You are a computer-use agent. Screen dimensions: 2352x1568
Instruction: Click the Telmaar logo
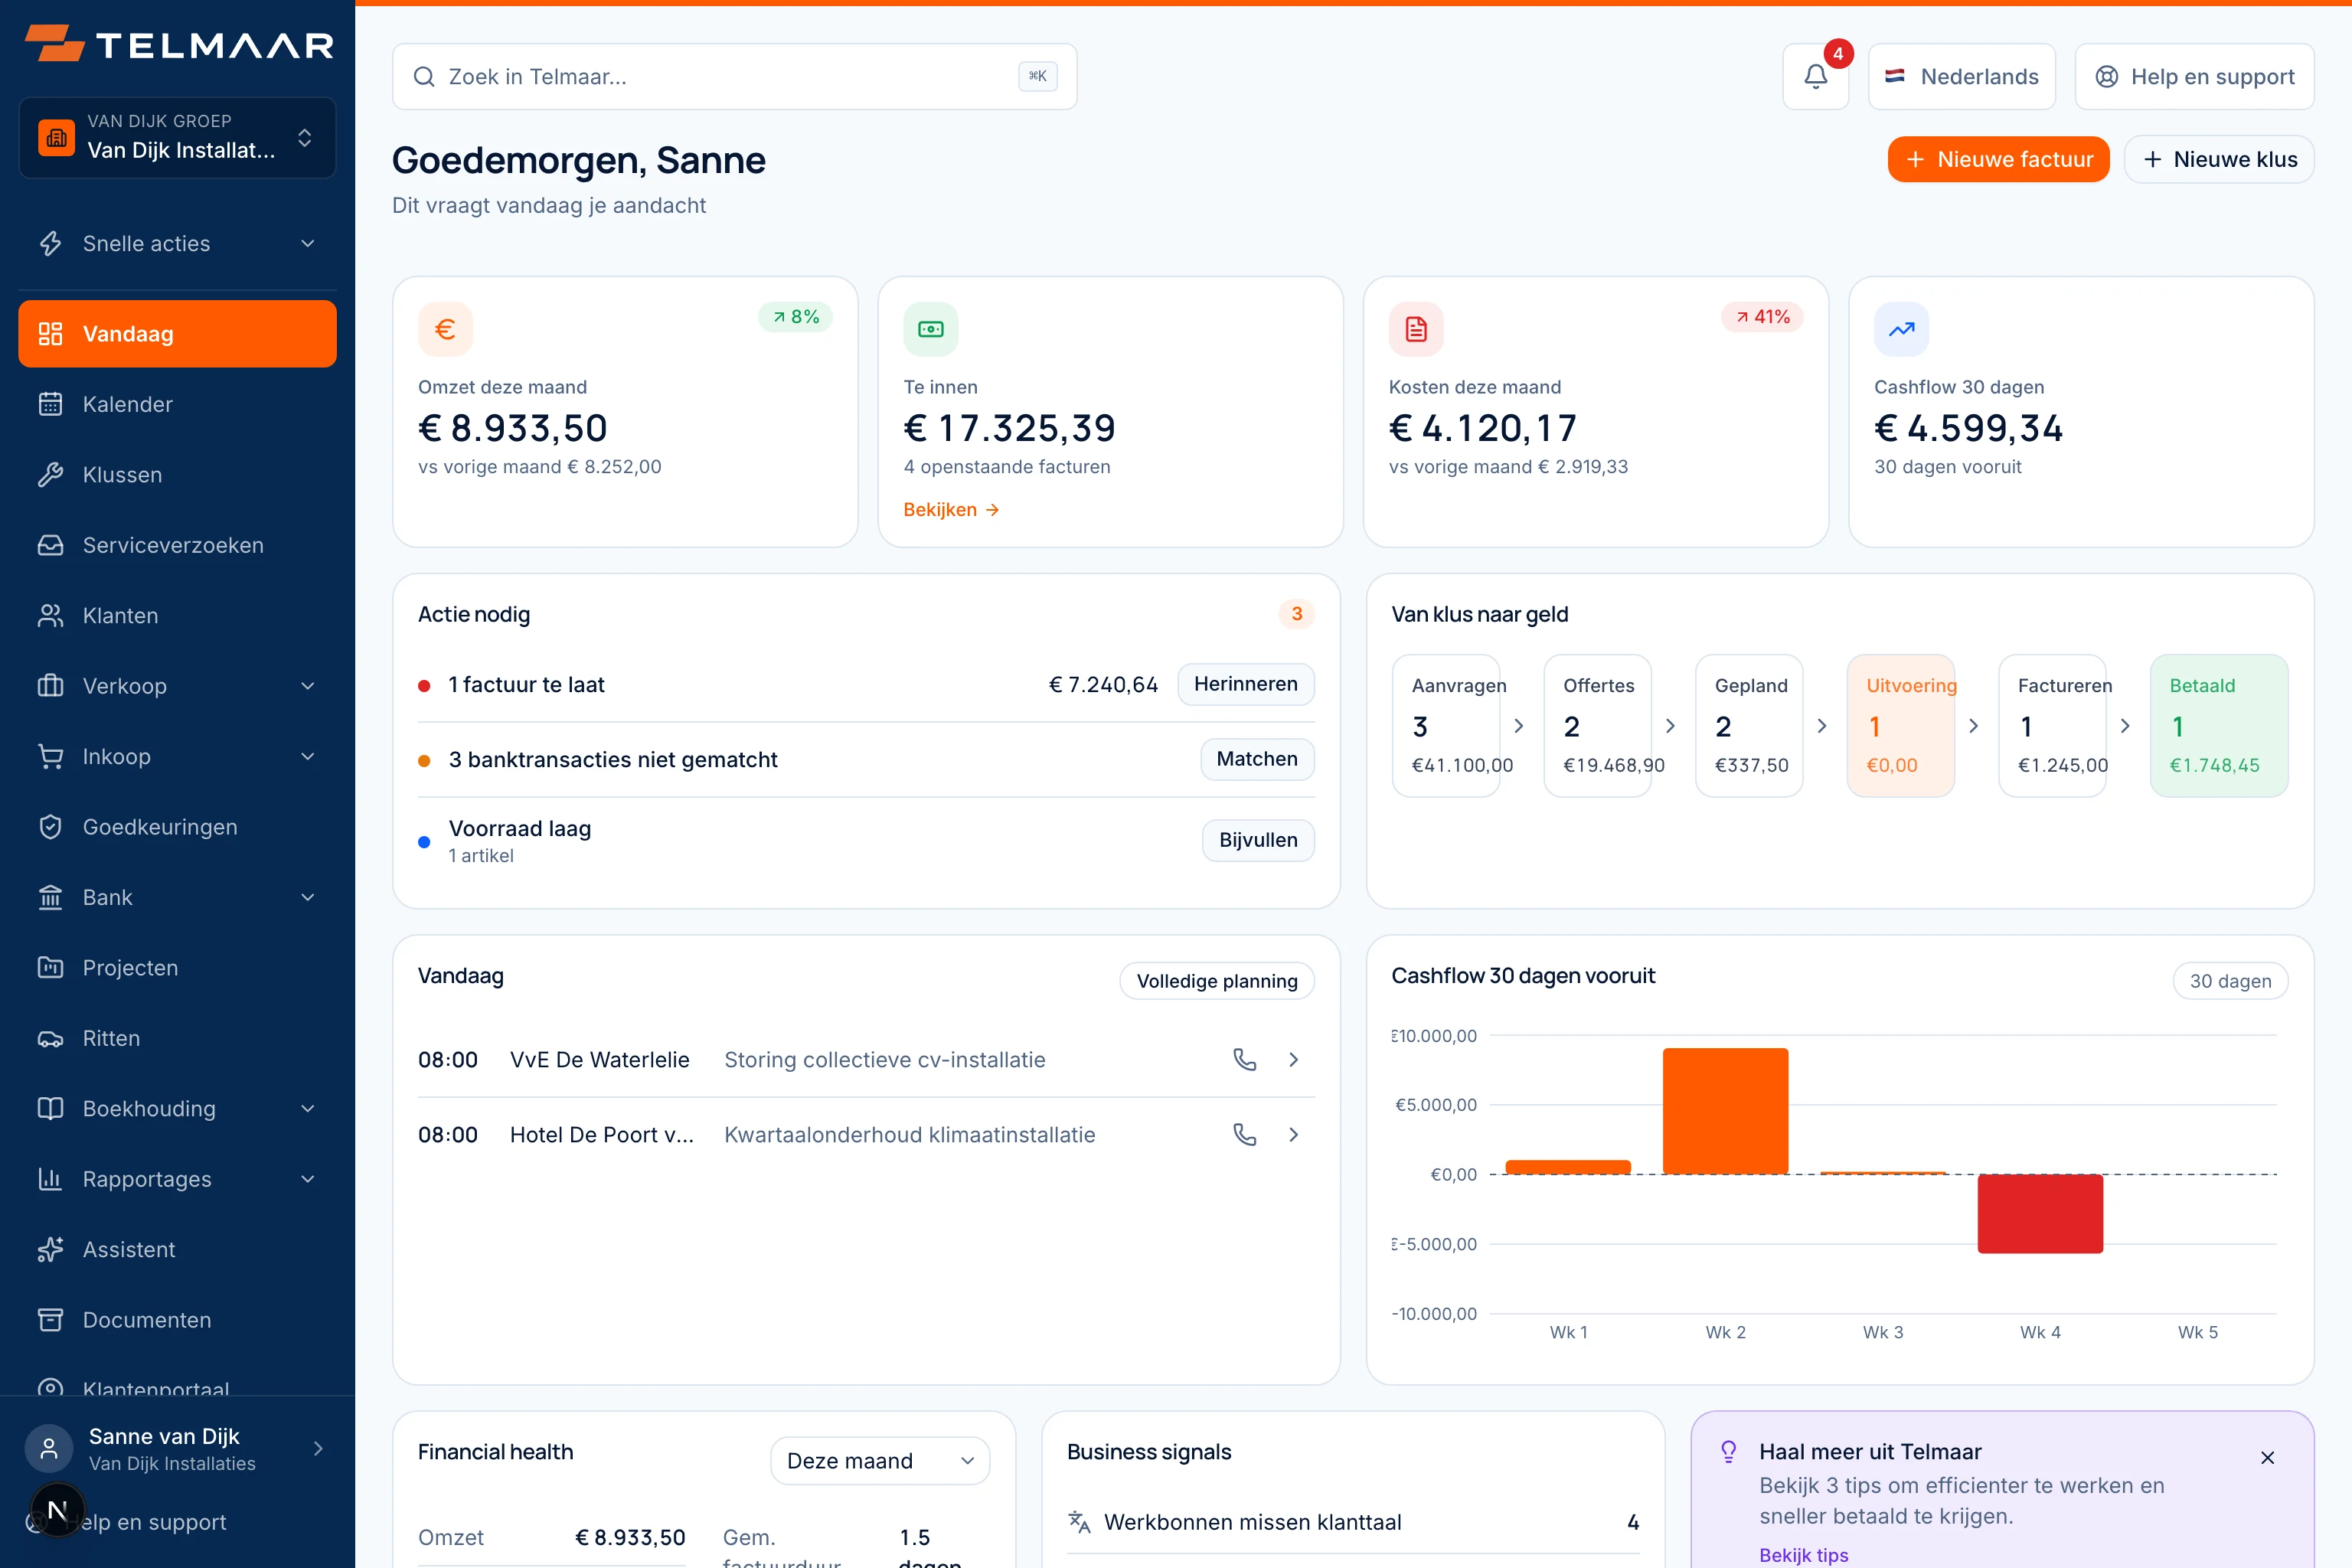click(178, 44)
